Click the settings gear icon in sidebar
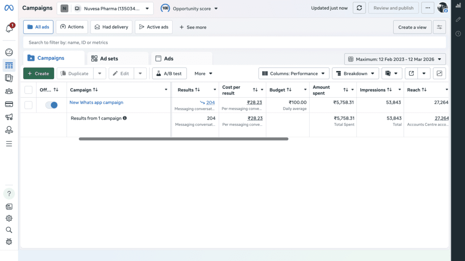This screenshot has width=465, height=261. pos(9,218)
